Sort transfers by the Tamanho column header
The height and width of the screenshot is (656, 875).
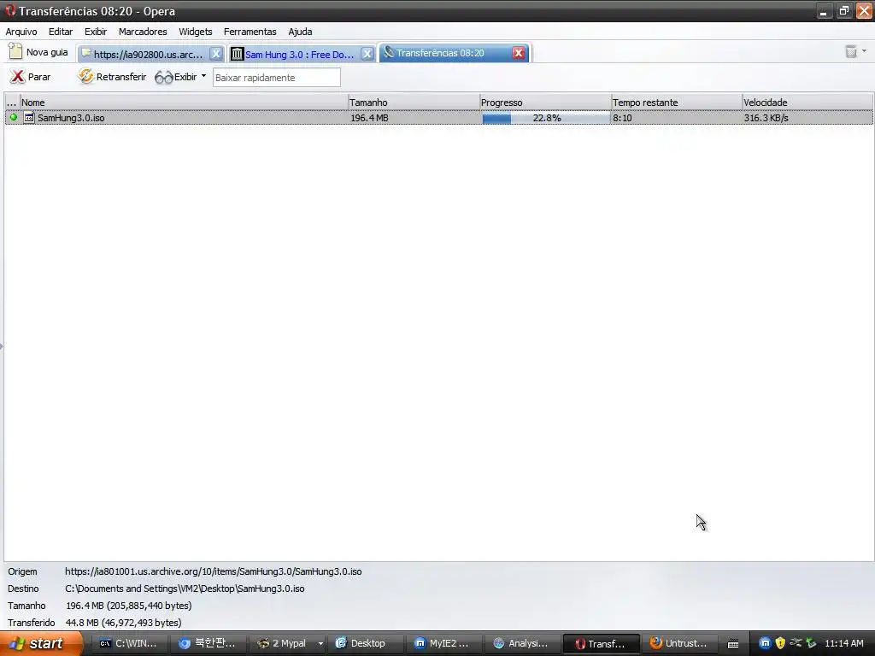click(x=414, y=102)
